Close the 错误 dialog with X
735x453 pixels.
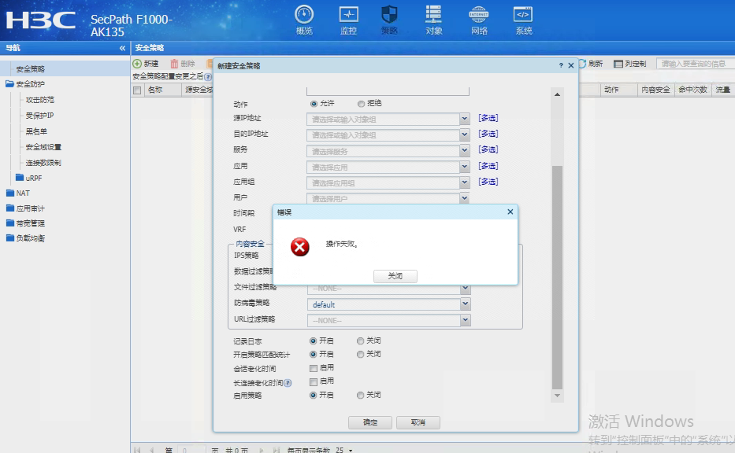[x=510, y=212]
